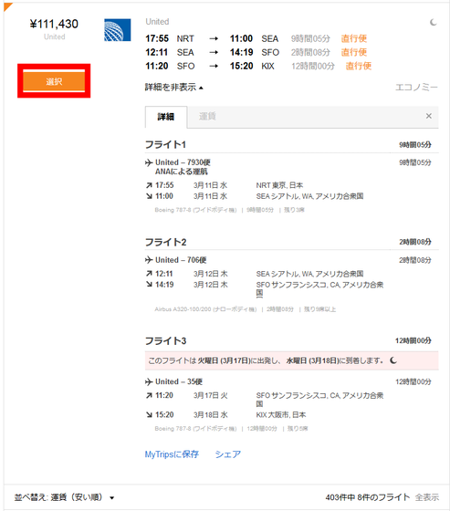Click the orange 選択 select button
Screen dimensions: 450x511
[x=54, y=81]
